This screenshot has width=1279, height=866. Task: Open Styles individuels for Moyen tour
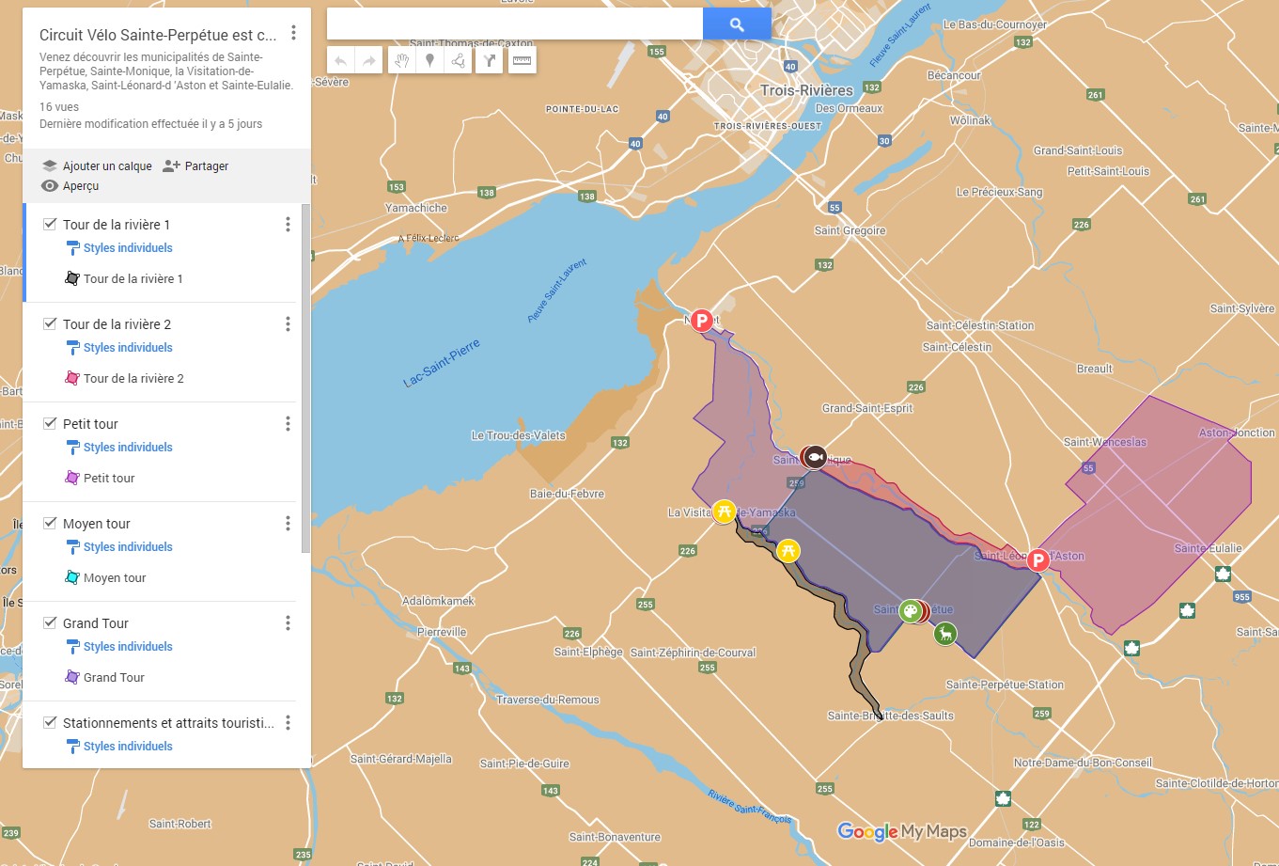click(119, 547)
